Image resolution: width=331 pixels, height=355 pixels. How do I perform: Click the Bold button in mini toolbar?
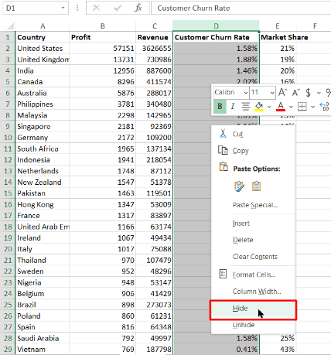(x=220, y=106)
